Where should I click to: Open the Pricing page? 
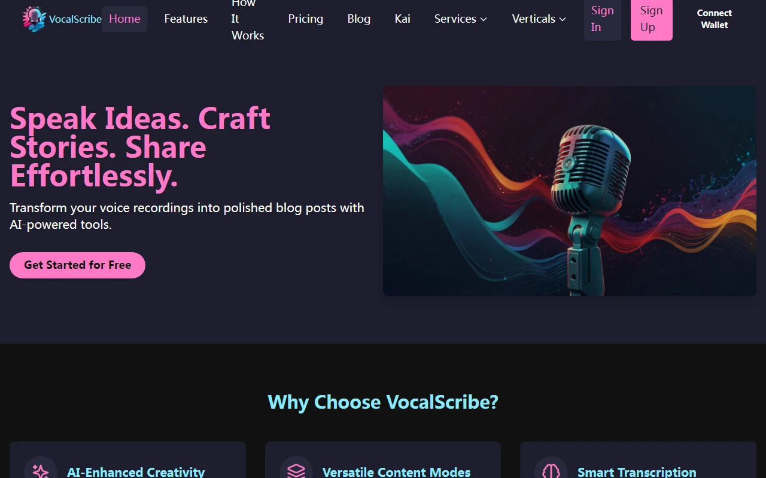point(305,19)
